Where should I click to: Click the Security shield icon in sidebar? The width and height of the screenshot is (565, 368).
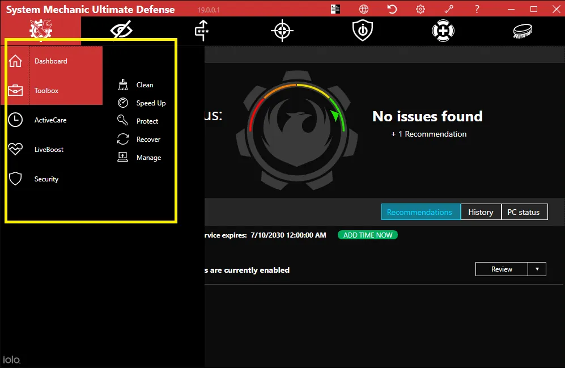(15, 179)
